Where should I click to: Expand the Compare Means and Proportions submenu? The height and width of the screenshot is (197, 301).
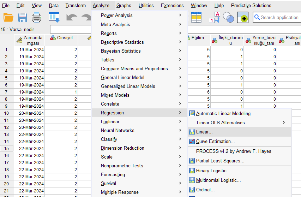coord(134,68)
